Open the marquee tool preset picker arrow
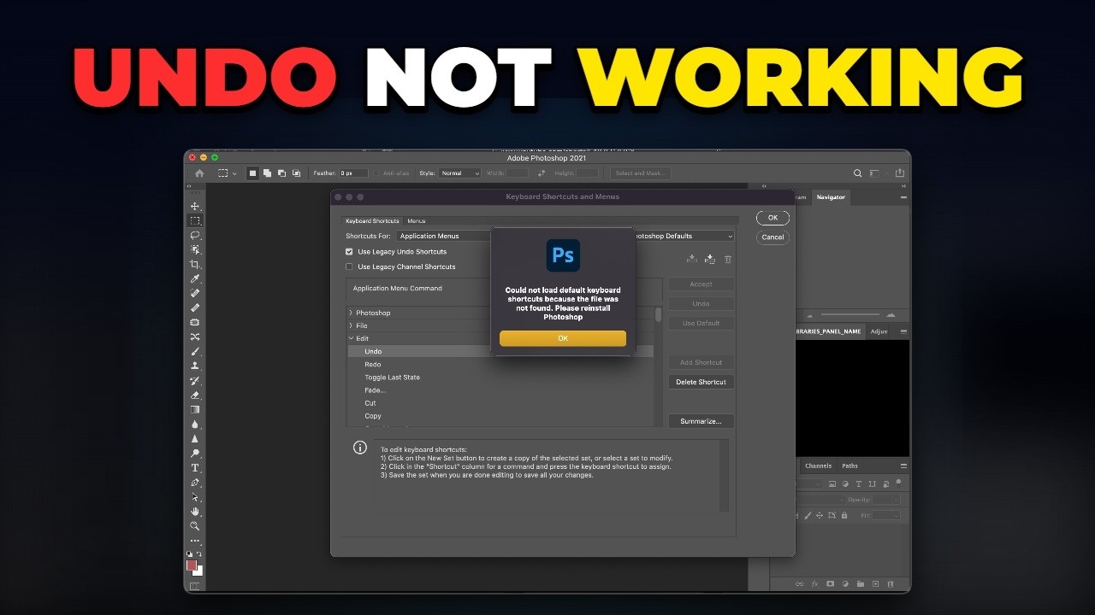 235,173
